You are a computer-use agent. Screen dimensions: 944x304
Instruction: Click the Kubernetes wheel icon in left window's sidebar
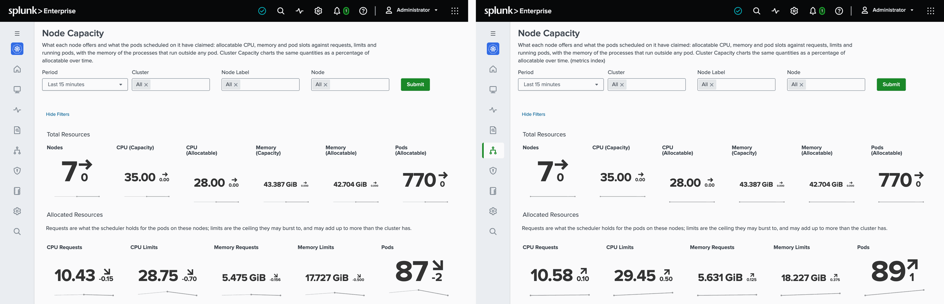(17, 49)
